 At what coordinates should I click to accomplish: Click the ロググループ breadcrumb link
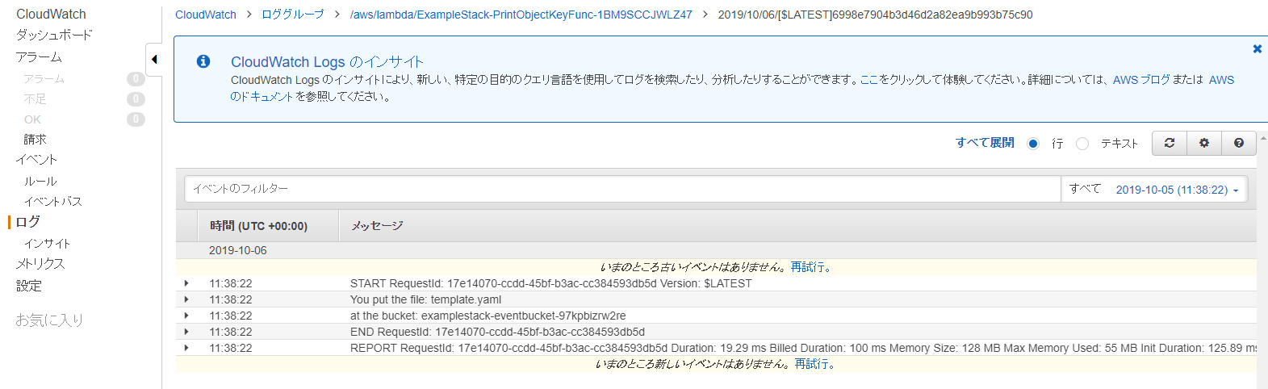(292, 15)
